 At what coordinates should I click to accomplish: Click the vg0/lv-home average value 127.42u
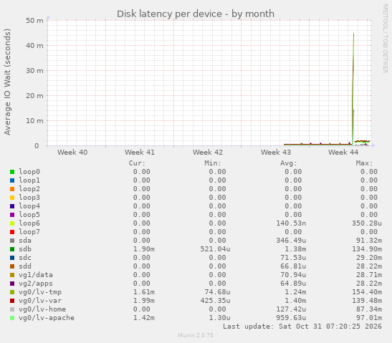(x=291, y=309)
